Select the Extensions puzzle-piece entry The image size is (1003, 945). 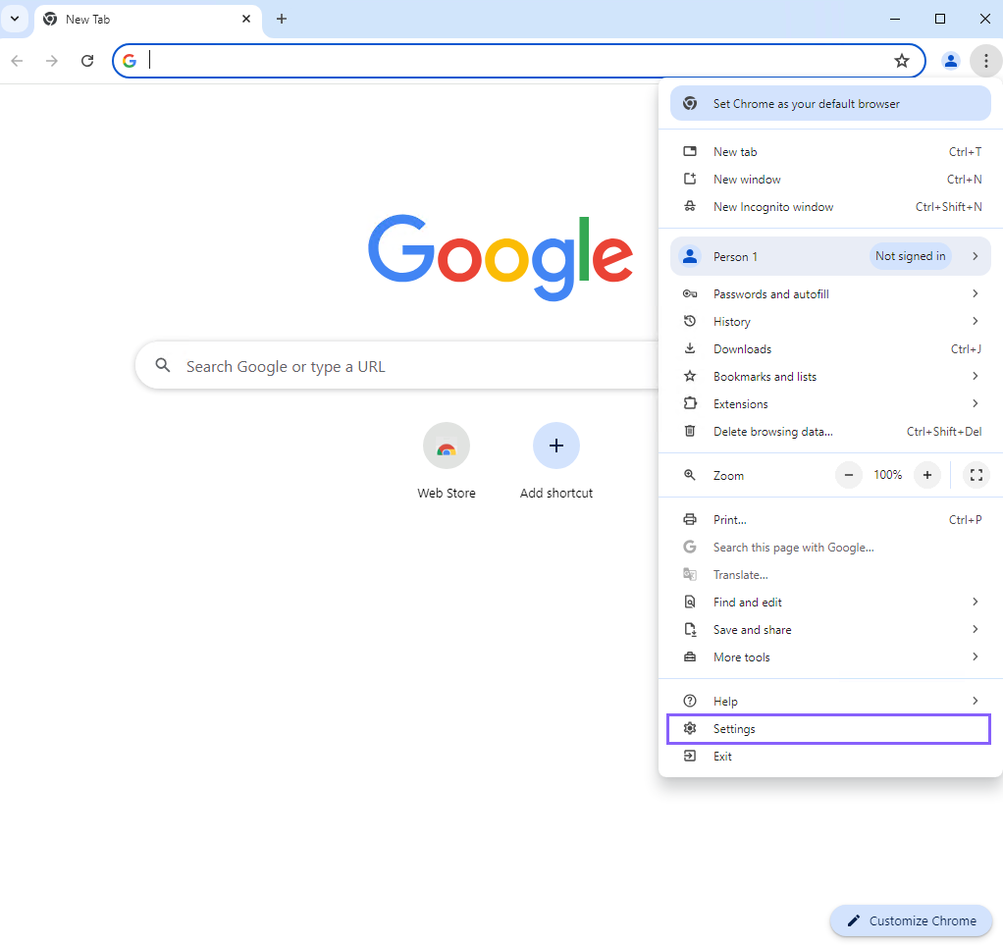coord(740,403)
